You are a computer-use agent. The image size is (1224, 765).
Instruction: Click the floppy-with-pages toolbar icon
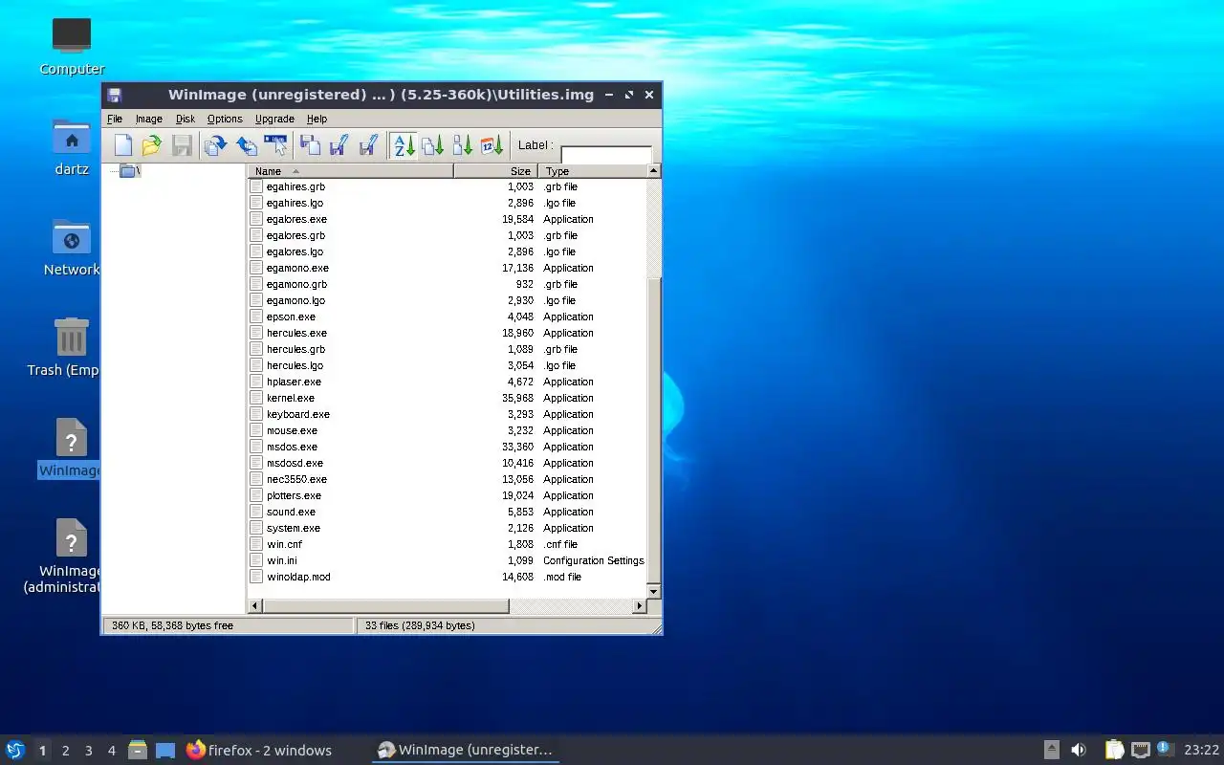(310, 145)
